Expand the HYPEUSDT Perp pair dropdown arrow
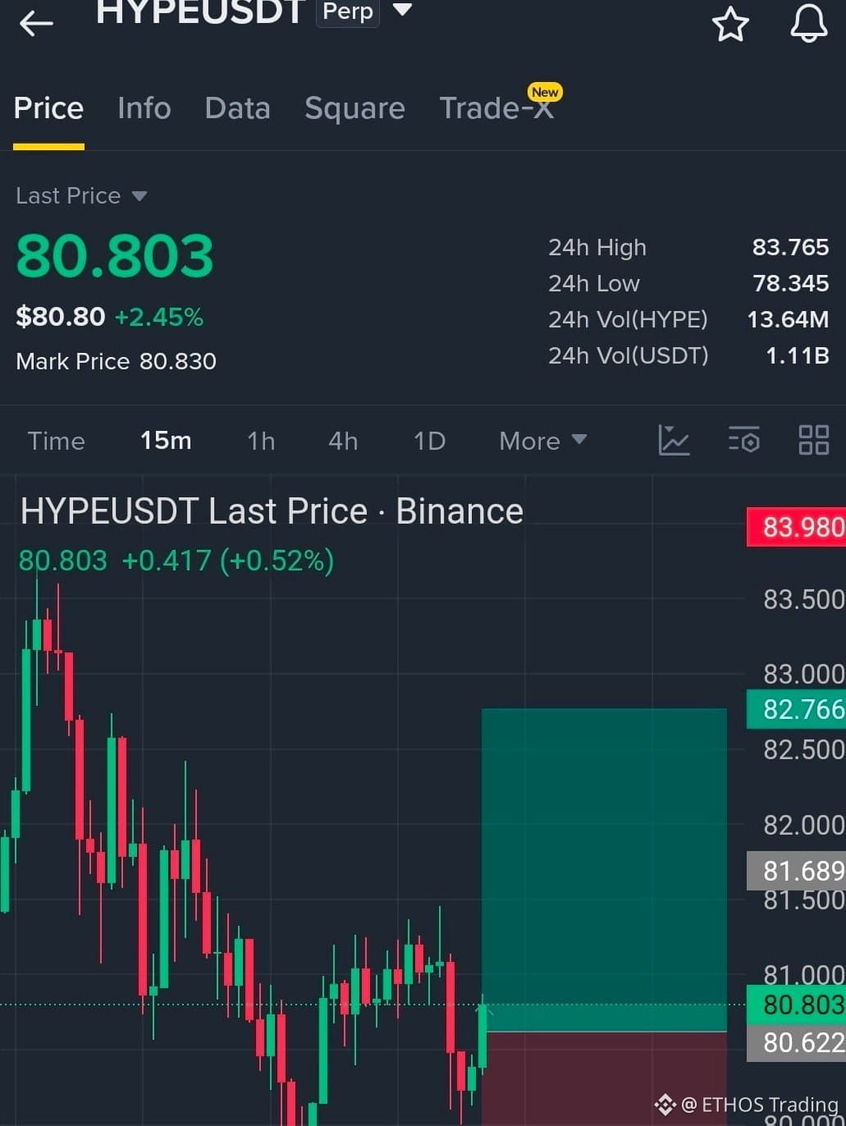846x1126 pixels. click(402, 10)
